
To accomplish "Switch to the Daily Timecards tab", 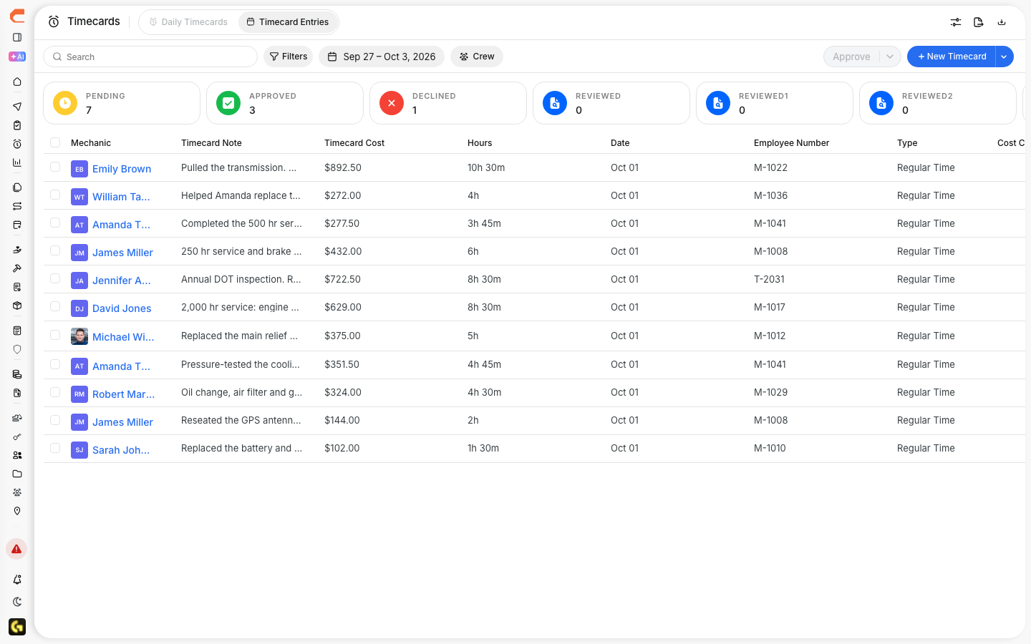I will (188, 22).
